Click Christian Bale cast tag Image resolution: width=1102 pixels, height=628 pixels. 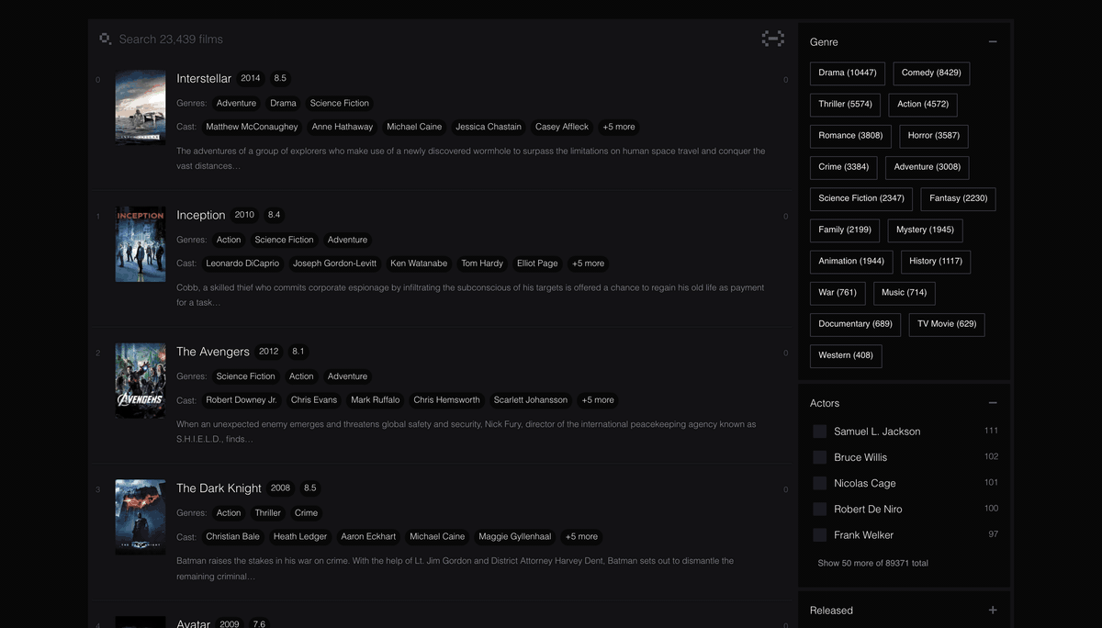[233, 537]
